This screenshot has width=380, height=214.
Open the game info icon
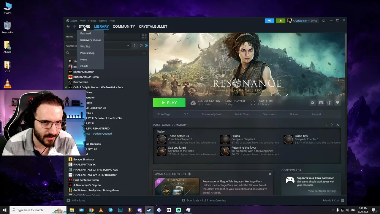coord(329,103)
